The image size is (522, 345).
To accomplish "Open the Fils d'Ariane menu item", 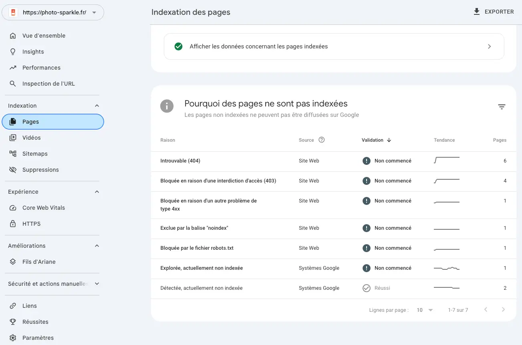I will 53,262.
